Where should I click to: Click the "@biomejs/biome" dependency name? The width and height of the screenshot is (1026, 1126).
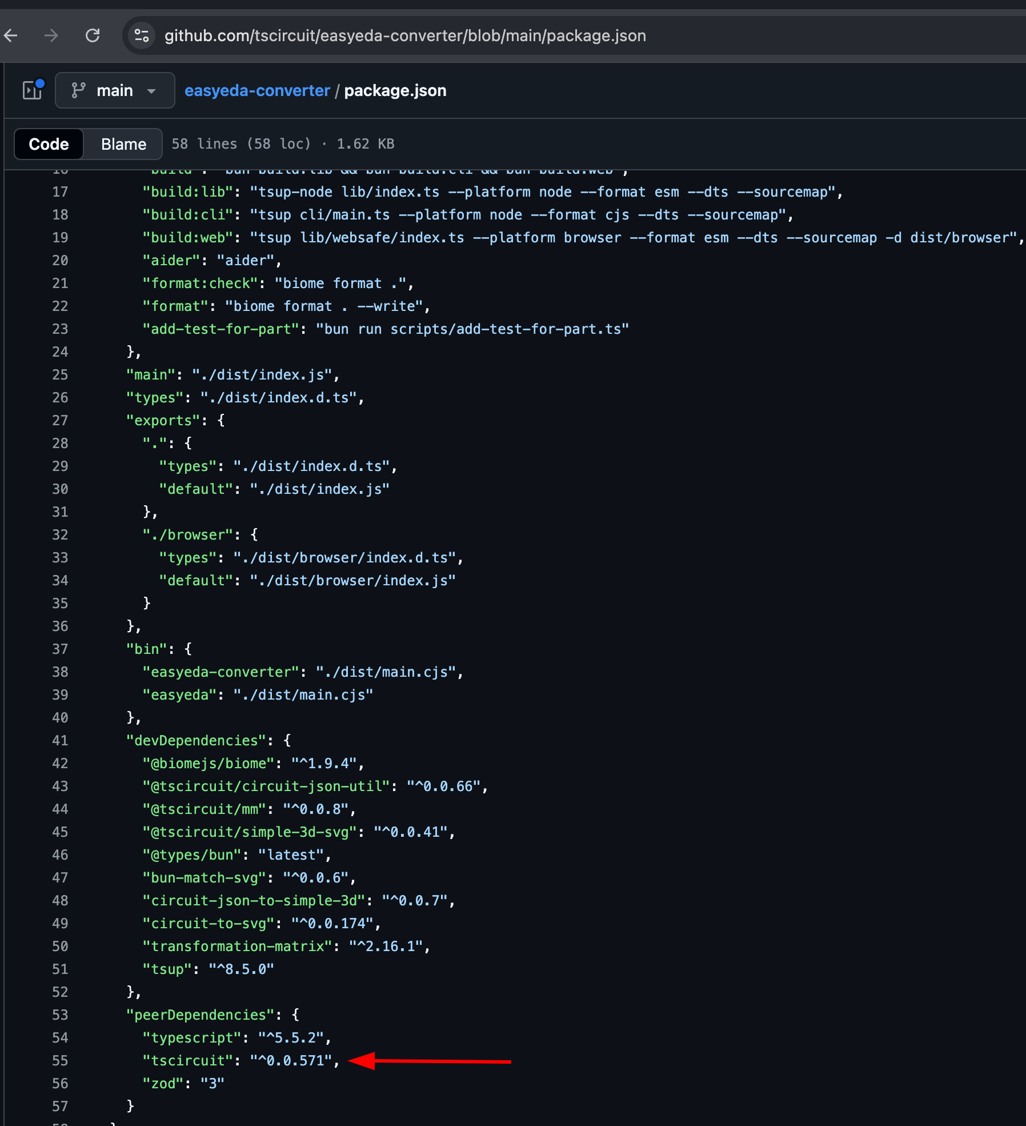(x=209, y=764)
